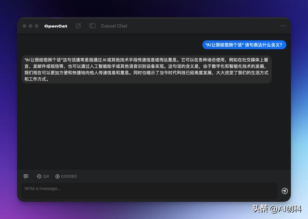The width and height of the screenshot is (308, 219).
Task: Click the Casual Chat conversation title
Action: 114,26
